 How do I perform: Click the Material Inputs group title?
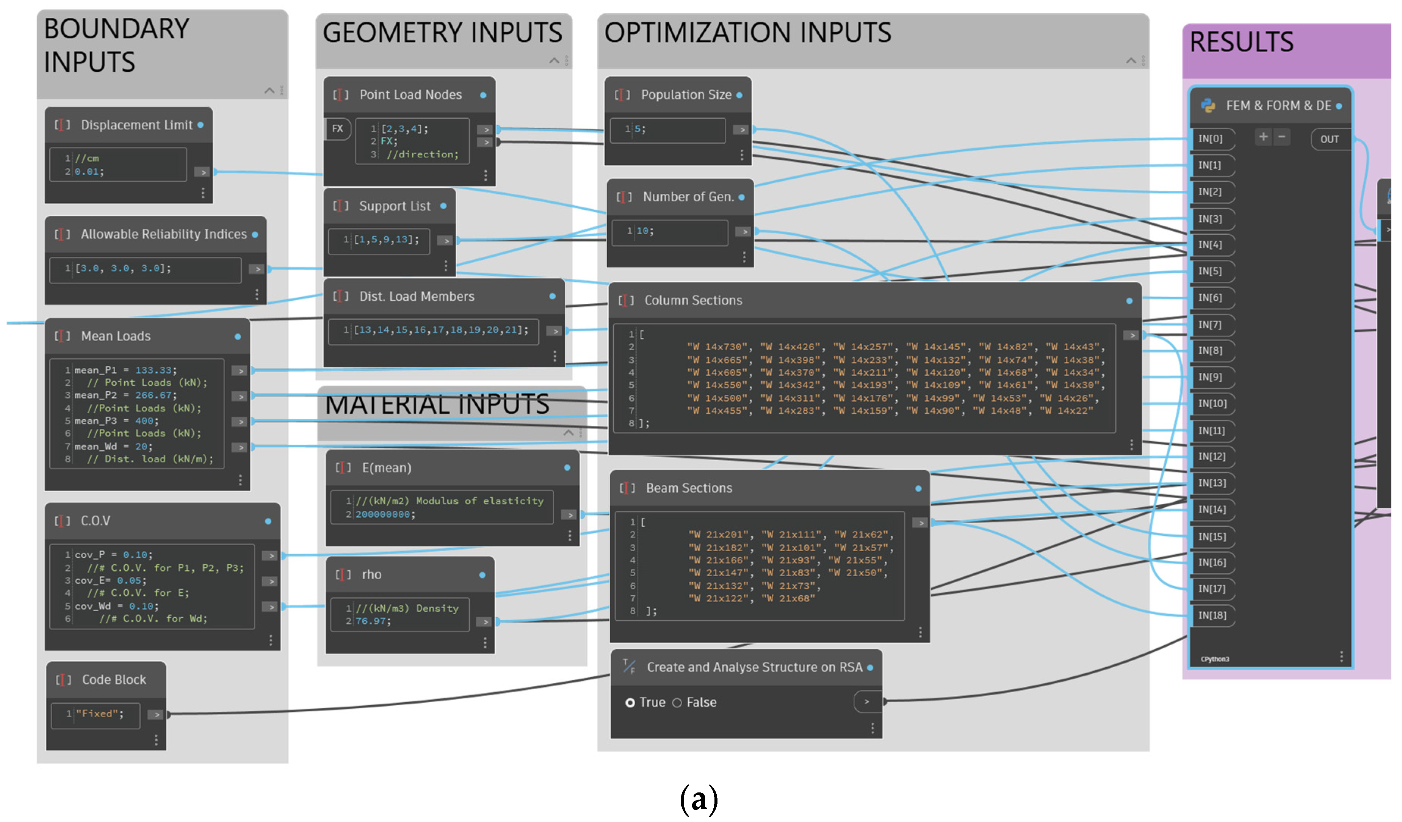coord(437,404)
